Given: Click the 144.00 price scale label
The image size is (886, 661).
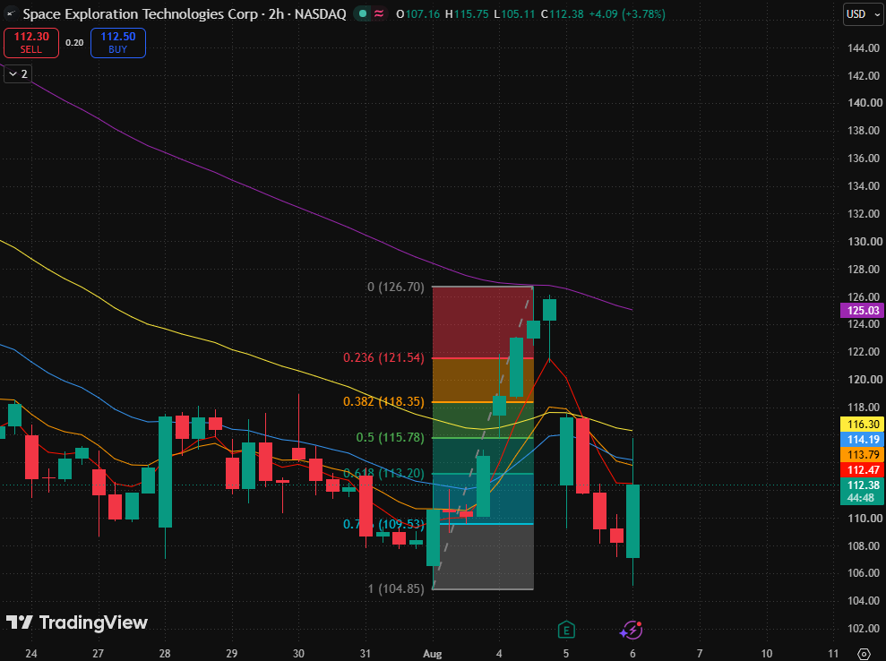Looking at the screenshot, I should [x=864, y=48].
